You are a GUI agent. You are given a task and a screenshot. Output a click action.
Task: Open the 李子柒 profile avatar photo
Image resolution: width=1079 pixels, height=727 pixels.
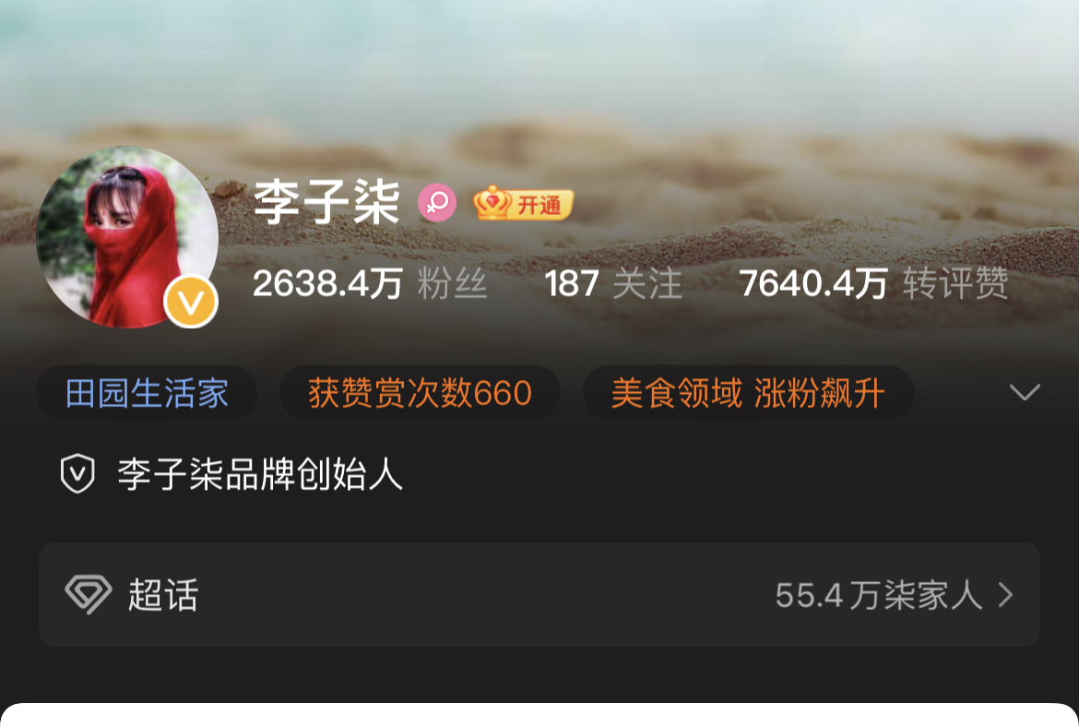click(127, 237)
